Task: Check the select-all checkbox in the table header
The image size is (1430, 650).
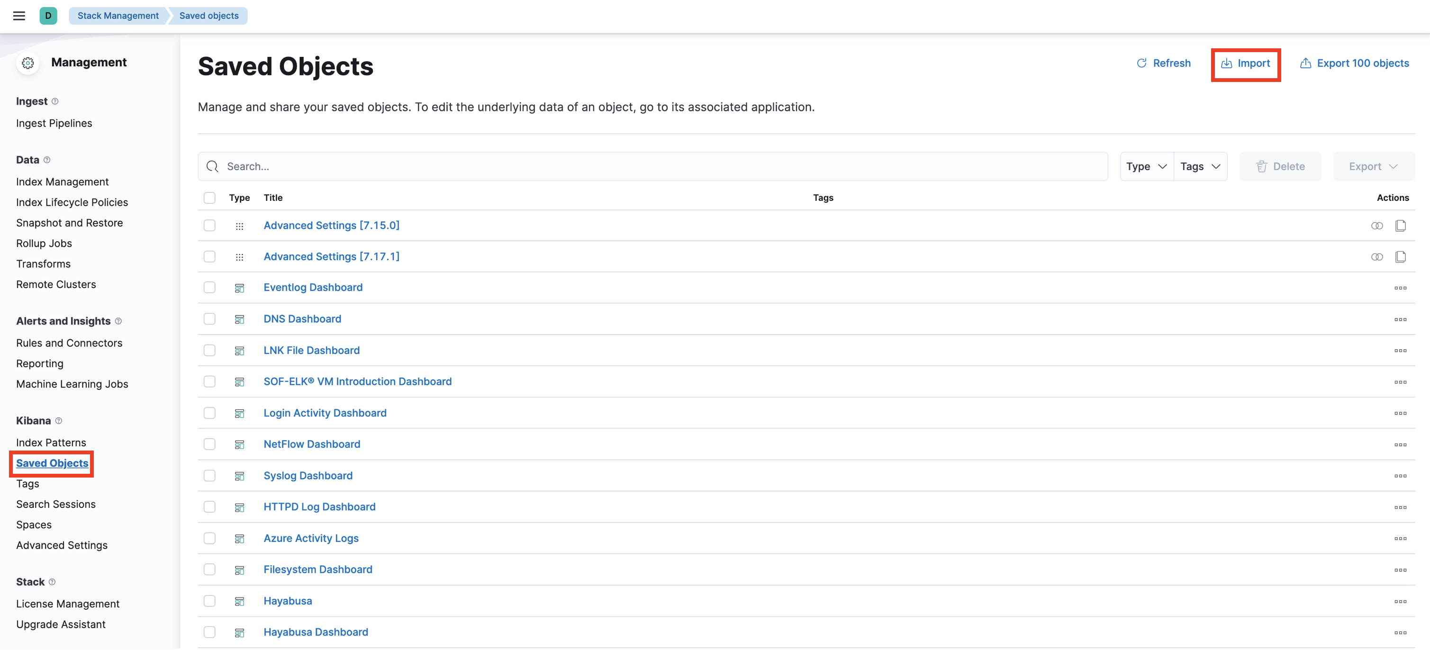Action: (x=209, y=198)
